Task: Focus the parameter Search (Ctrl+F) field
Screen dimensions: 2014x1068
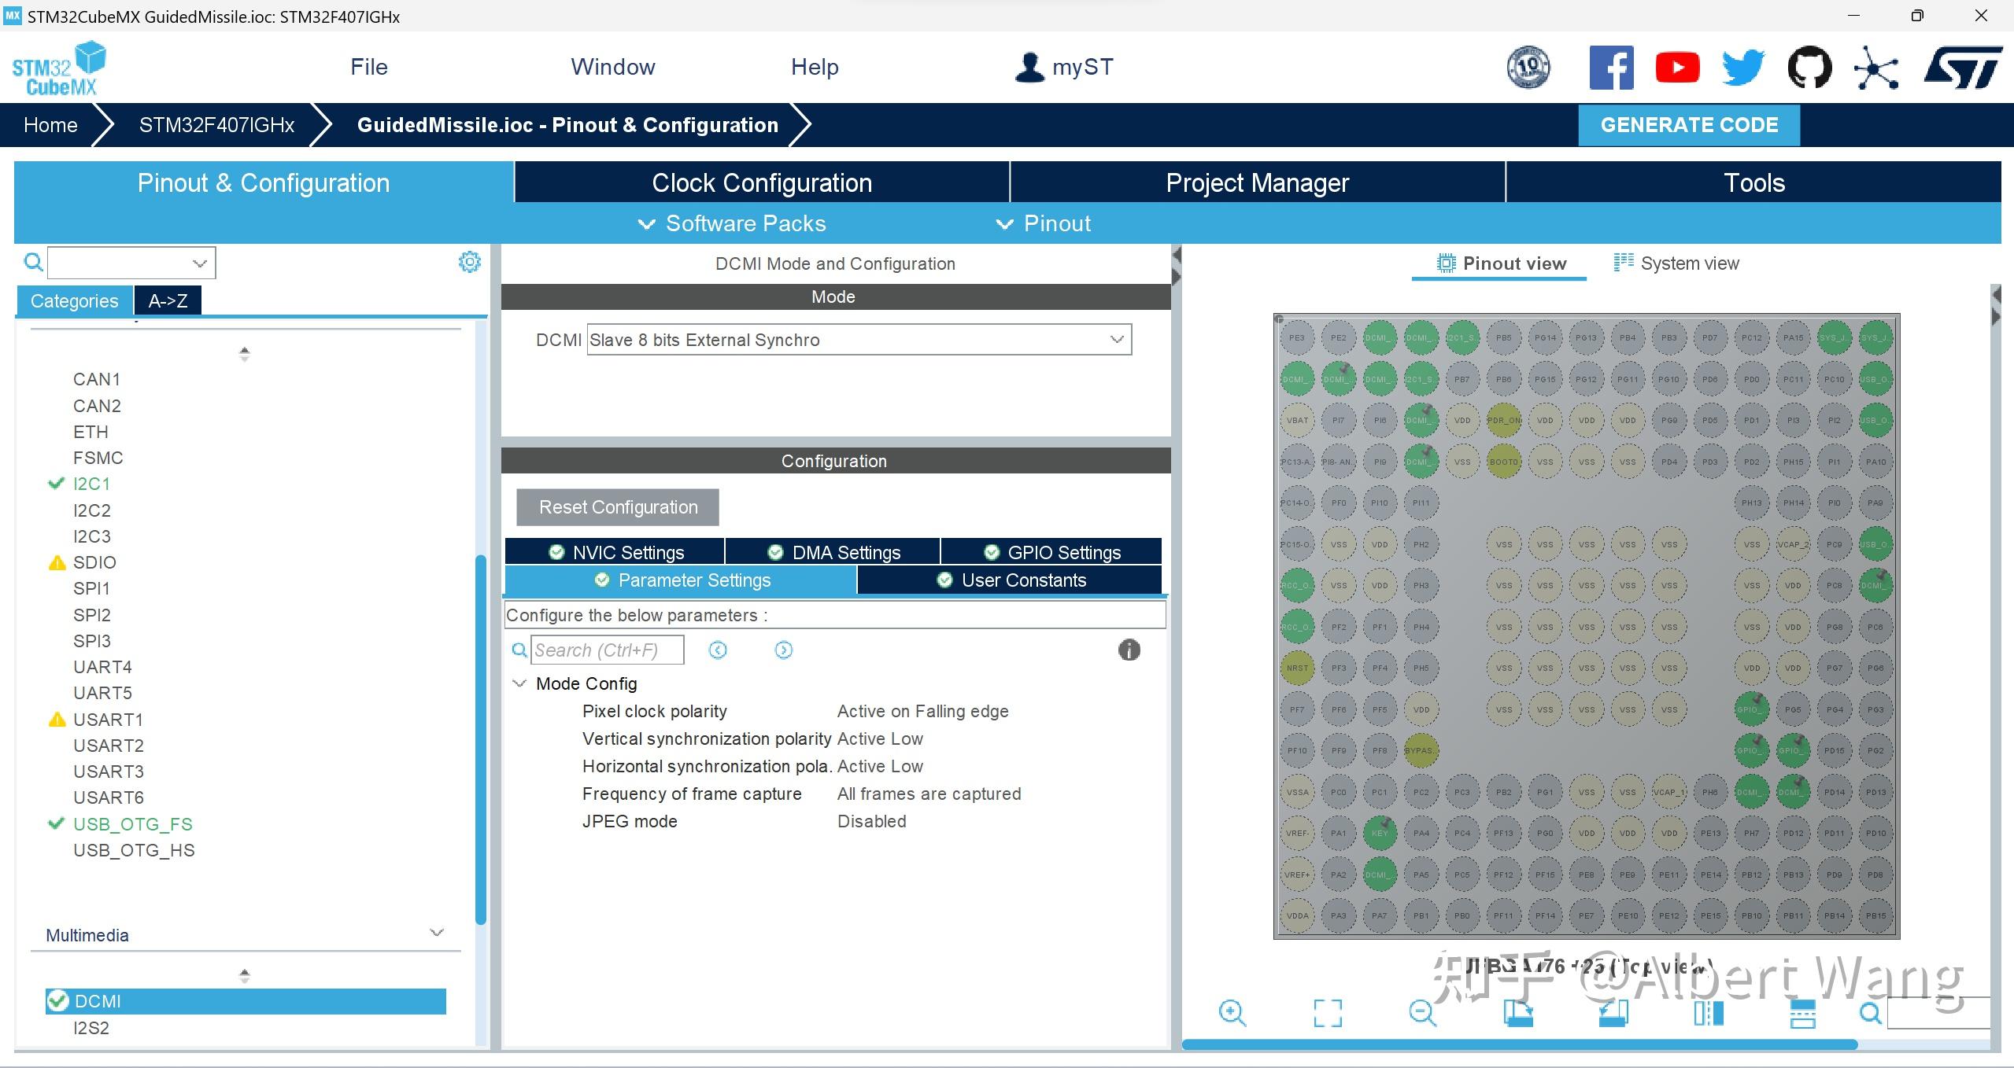Action: [x=607, y=650]
